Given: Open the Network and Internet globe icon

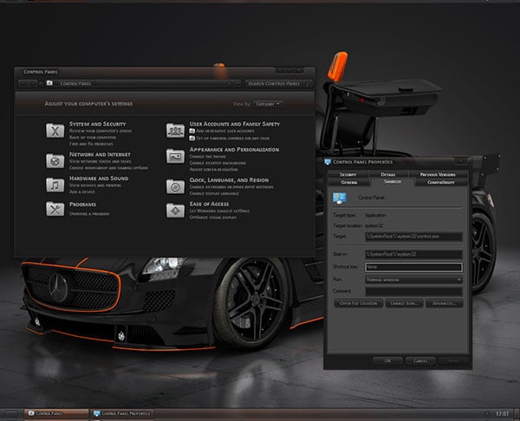Looking at the screenshot, I should pos(55,161).
